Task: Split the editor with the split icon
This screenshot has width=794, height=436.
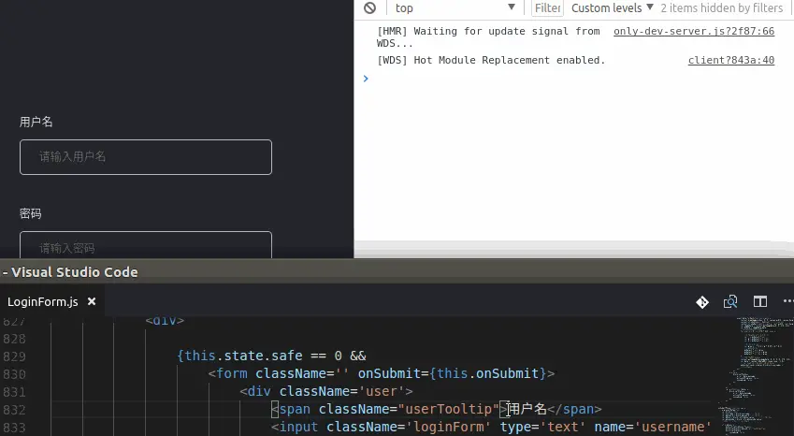Action: [760, 302]
